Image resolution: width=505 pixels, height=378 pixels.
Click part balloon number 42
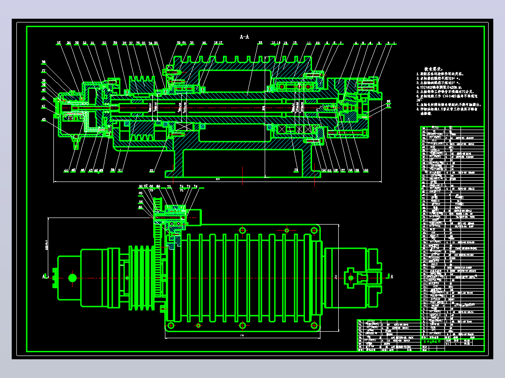[44, 107]
